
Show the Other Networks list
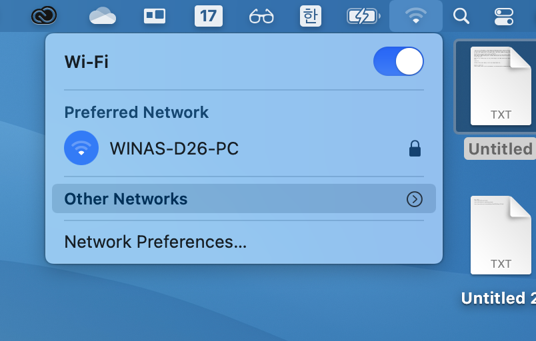point(244,198)
